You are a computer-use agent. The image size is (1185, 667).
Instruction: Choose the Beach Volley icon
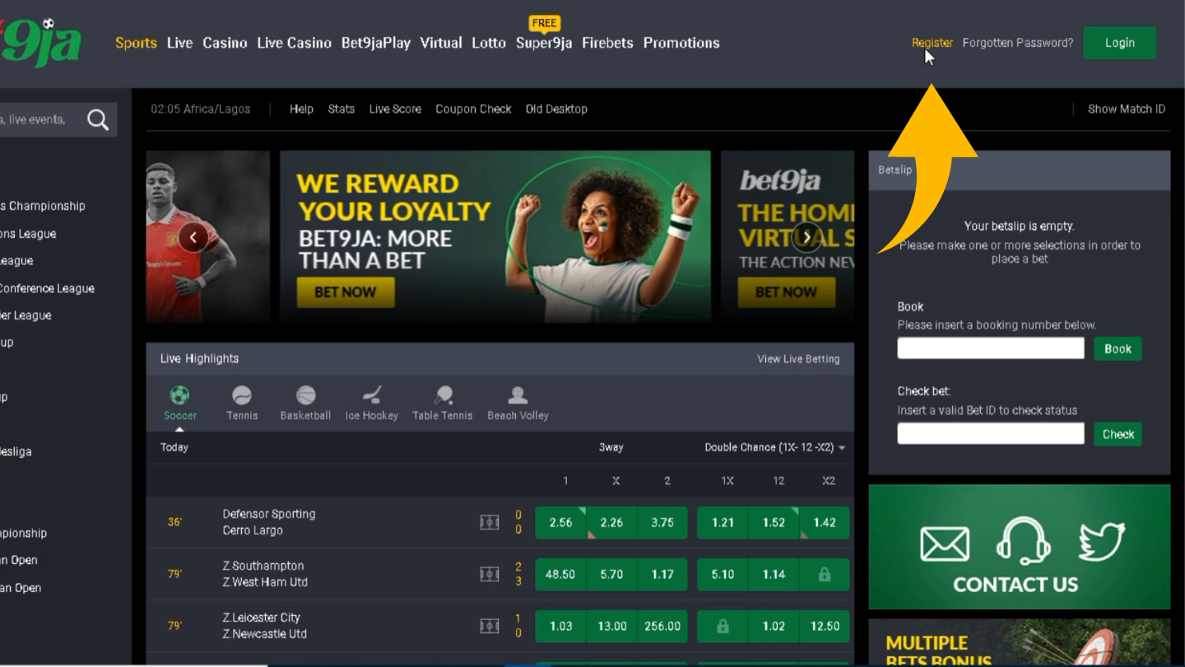pos(518,395)
